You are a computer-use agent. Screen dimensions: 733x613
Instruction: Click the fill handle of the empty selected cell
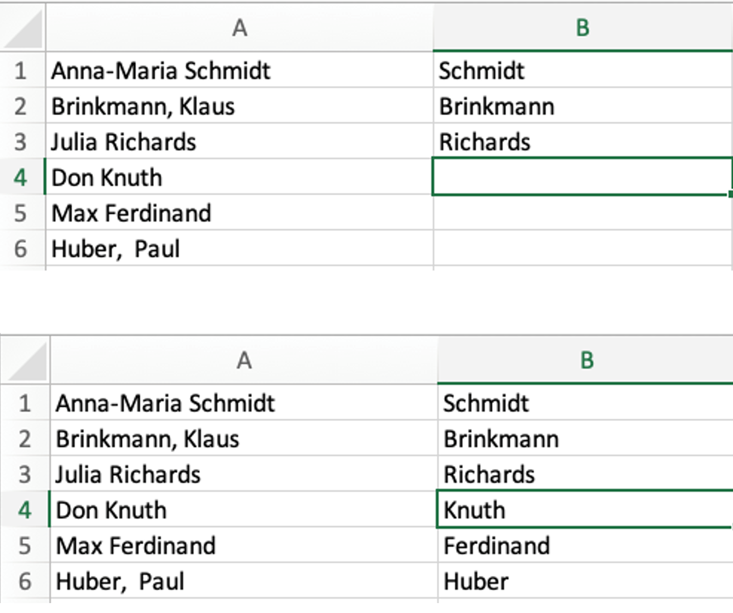tap(730, 195)
